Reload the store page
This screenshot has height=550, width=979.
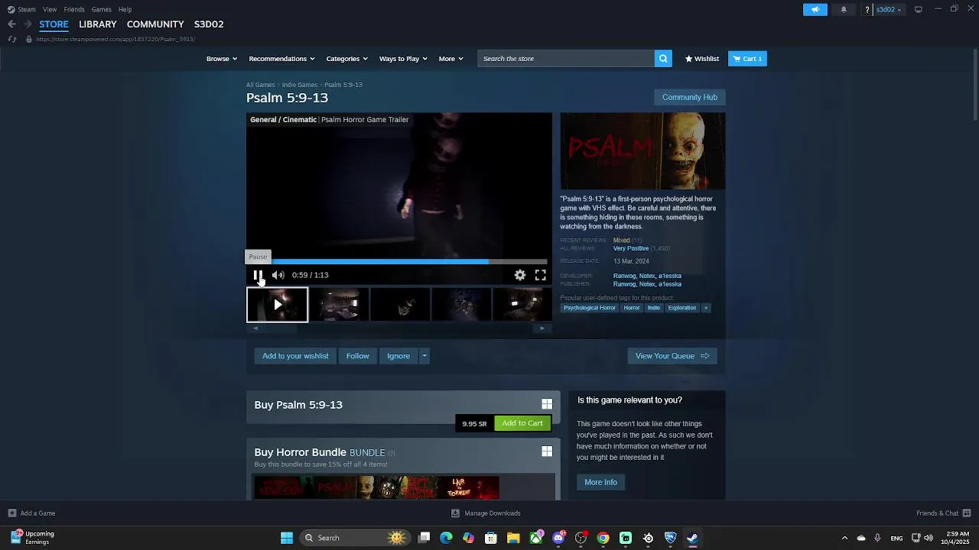pyautogui.click(x=11, y=39)
